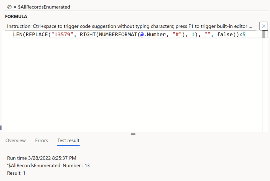
Task: Click the '$AllRecordsEnumerated'.Number : 13 line
Action: 49,166
